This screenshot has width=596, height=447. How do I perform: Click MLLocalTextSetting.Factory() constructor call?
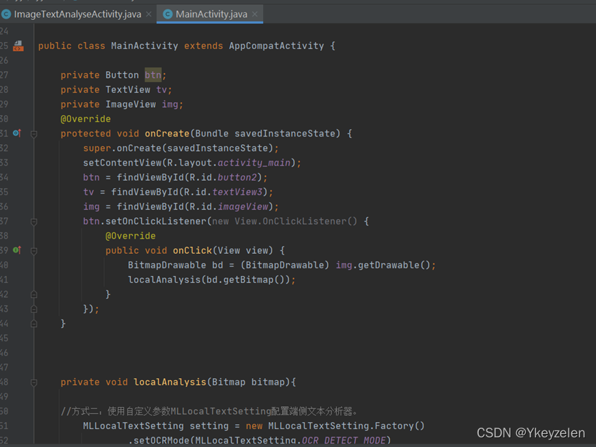[347, 426]
